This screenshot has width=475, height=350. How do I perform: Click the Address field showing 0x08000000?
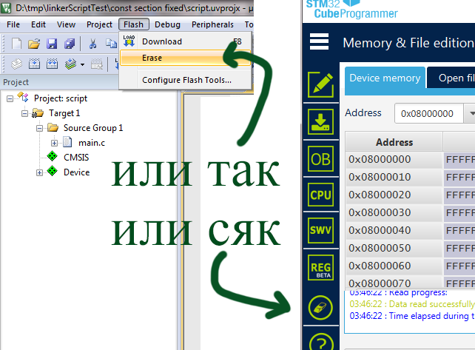[x=428, y=114]
